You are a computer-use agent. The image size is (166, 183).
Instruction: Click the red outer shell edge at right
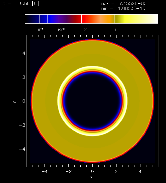point(153,101)
